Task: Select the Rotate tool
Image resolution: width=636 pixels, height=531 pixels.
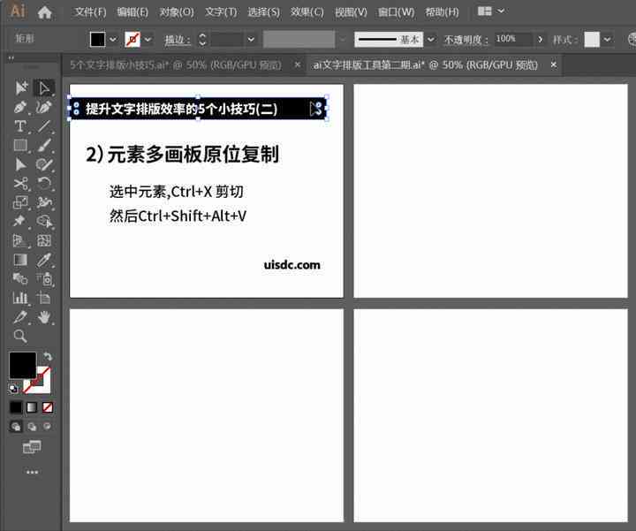Action: [44, 184]
